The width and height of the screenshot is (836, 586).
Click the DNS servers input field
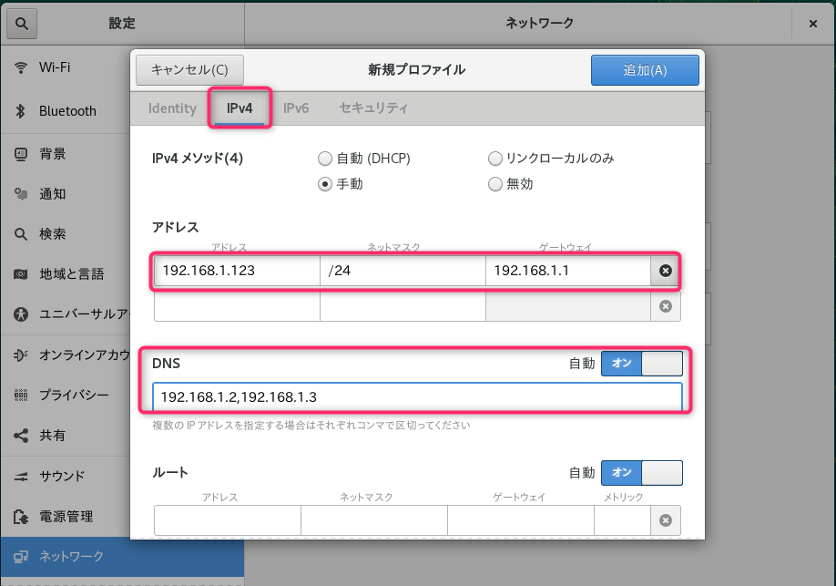(x=417, y=396)
